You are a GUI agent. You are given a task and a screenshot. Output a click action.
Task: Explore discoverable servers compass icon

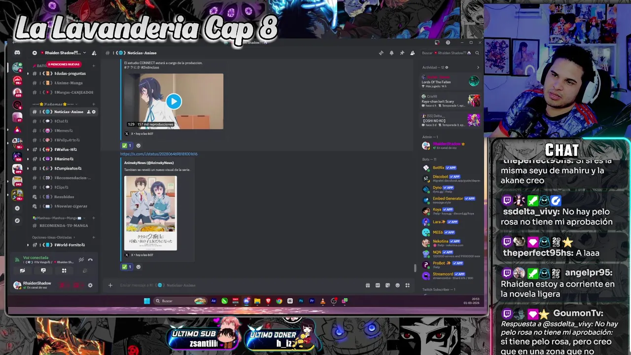pyautogui.click(x=17, y=220)
